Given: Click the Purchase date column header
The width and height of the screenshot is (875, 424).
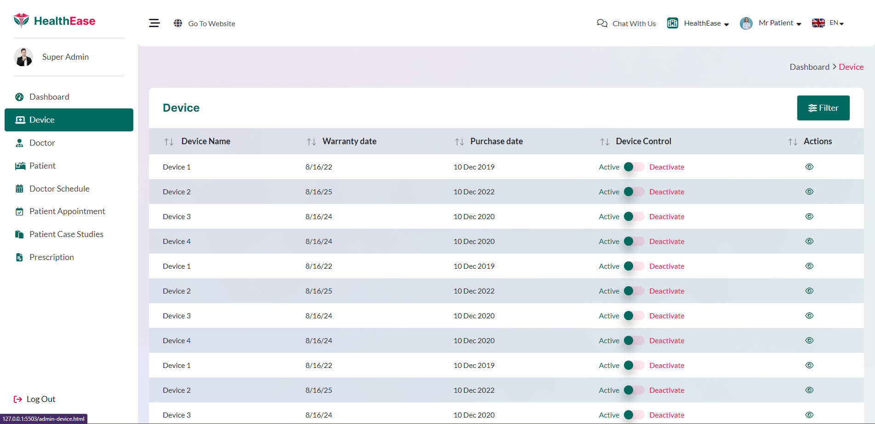Looking at the screenshot, I should click(x=497, y=141).
